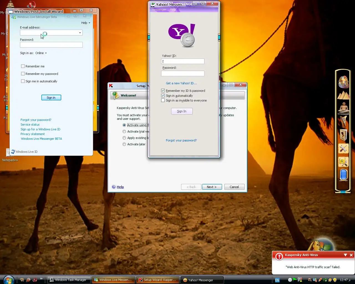Viewport: 355px width, 284px height.
Task: Open the Service status link
Action: (x=30, y=125)
